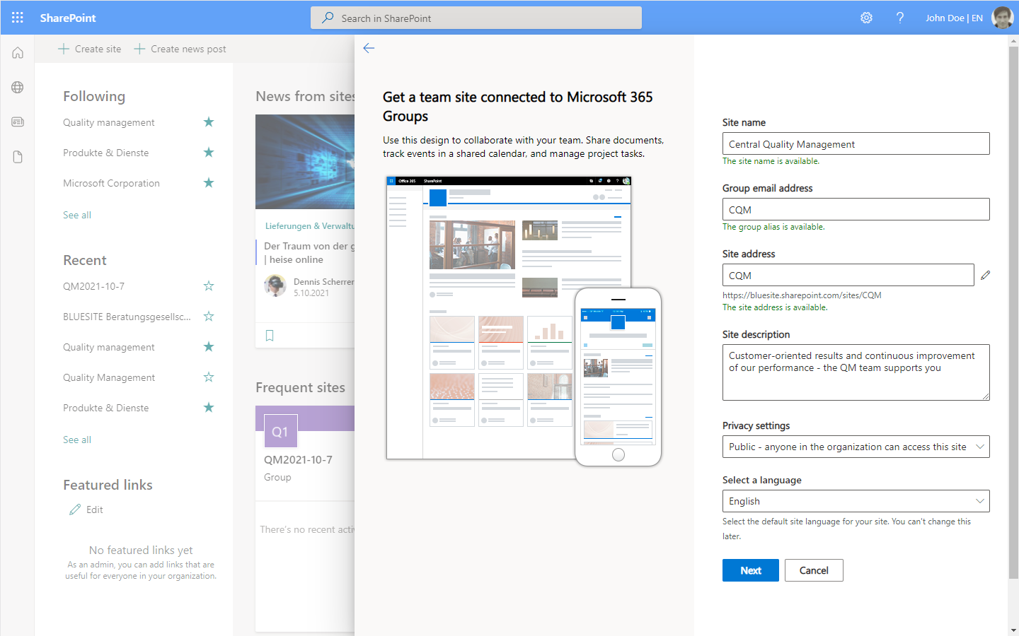Open Microsoft Corporation site link
Image resolution: width=1019 pixels, height=636 pixels.
(111, 183)
